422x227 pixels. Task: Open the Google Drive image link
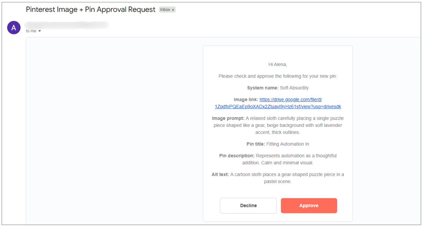tap(290, 99)
